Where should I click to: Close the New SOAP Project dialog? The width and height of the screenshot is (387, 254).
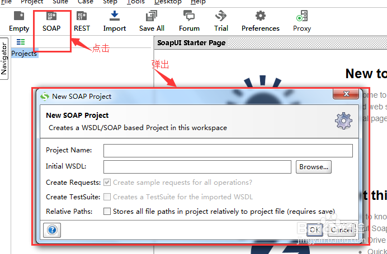pos(346,94)
